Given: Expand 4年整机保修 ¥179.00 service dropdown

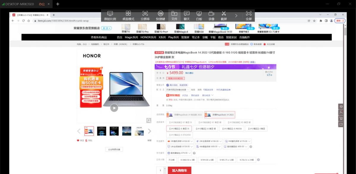Looking at the screenshot, I should [x=238, y=141].
